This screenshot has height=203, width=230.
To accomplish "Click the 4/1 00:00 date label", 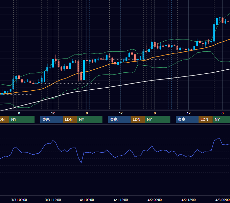I will coord(87,200).
